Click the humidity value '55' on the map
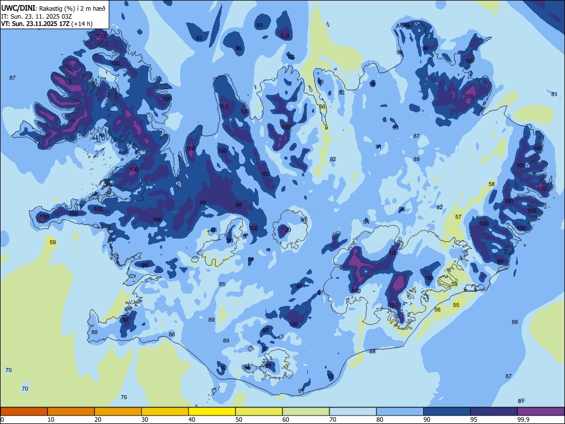Viewport: 565px width, 424px height. (456, 305)
